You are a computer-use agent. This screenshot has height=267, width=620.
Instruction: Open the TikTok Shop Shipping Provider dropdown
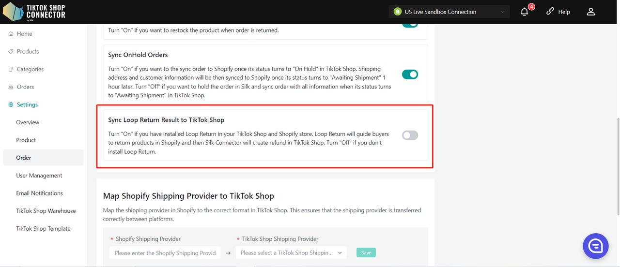(x=291, y=252)
